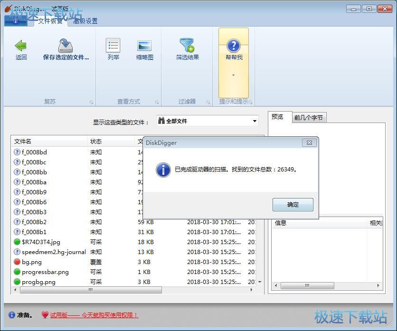Screen dimensions: 397x331
Task: Open the Filter results funnel icon
Action: (x=187, y=45)
